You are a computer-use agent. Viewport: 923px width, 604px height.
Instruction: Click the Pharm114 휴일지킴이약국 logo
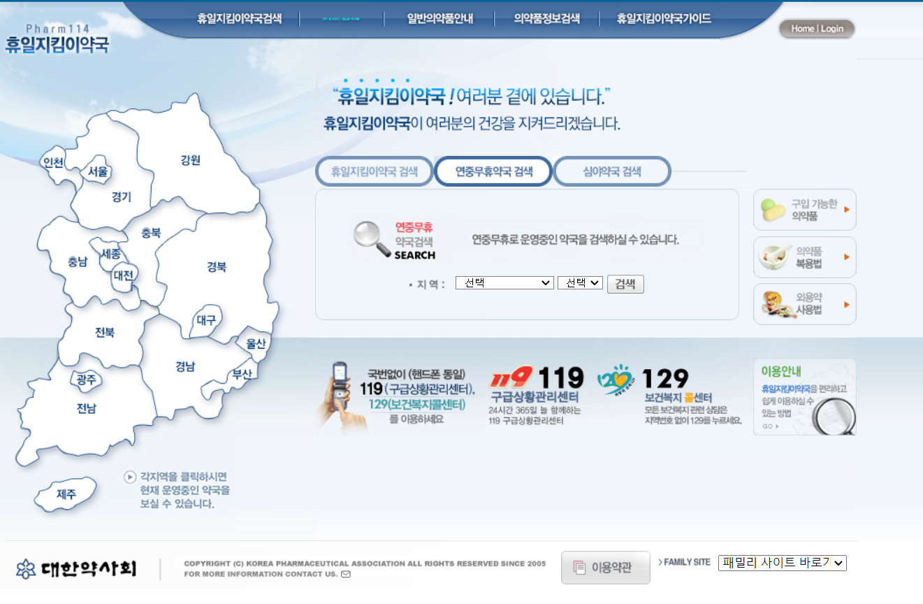(57, 39)
